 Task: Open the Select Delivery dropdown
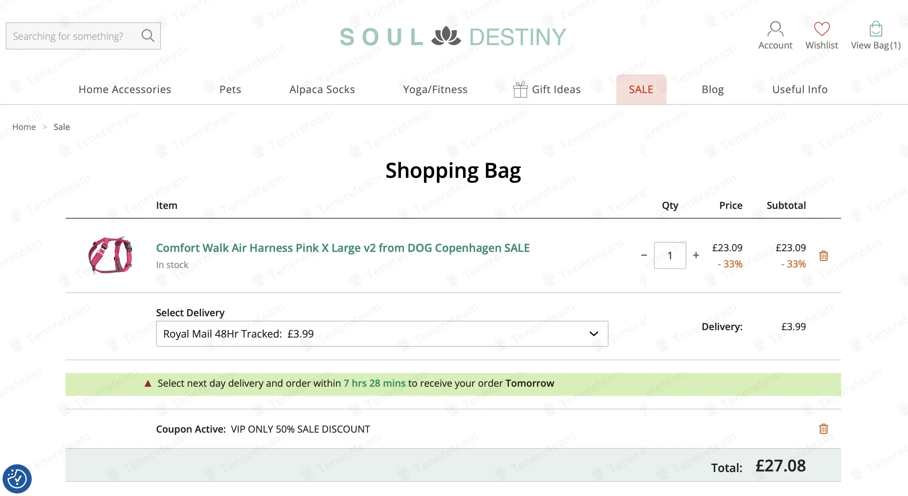click(382, 333)
